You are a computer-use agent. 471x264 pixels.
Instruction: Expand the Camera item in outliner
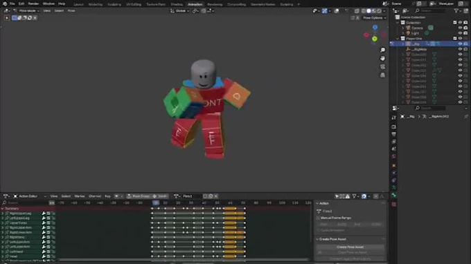click(403, 28)
